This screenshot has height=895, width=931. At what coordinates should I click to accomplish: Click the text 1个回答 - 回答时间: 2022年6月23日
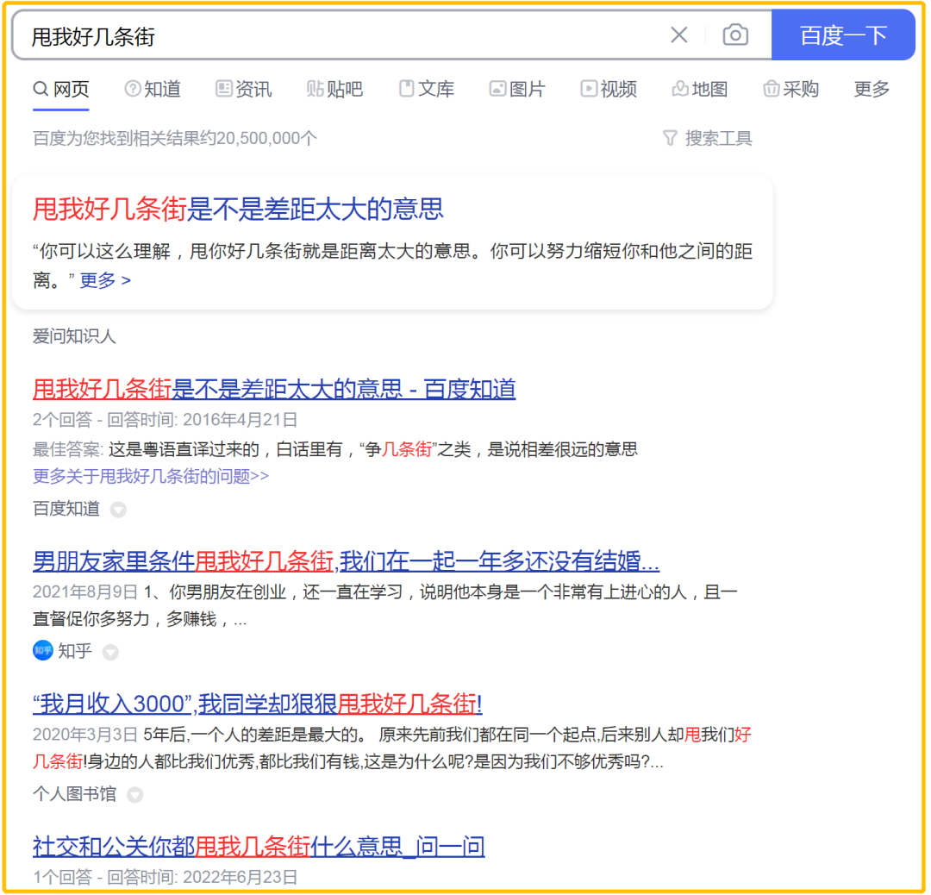[165, 877]
